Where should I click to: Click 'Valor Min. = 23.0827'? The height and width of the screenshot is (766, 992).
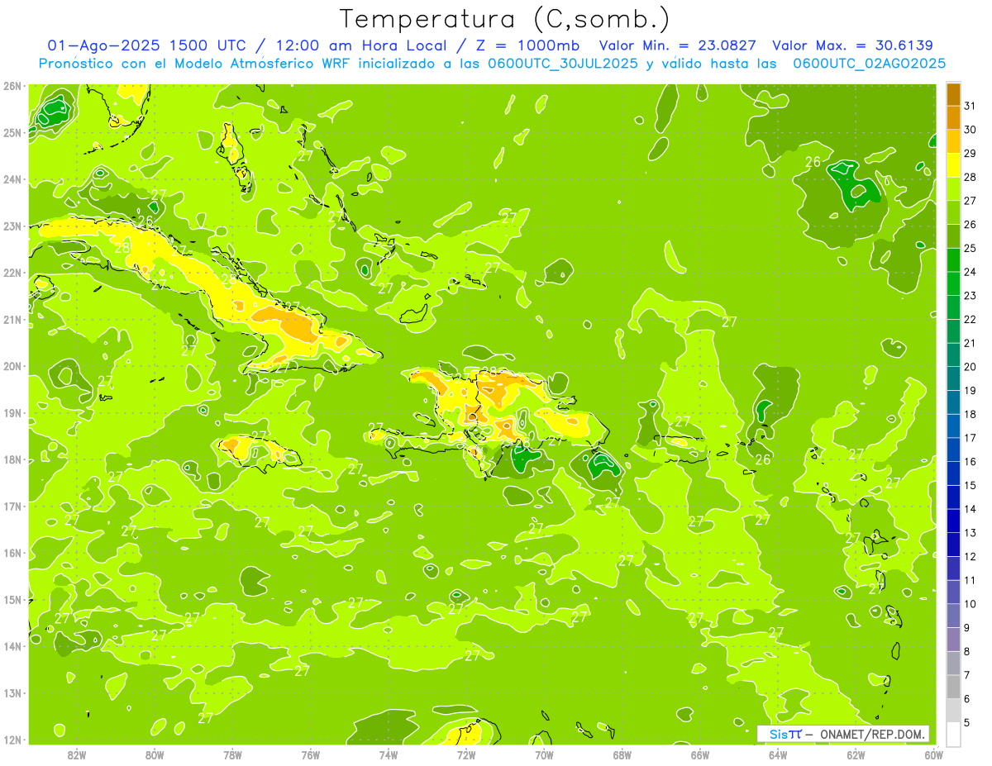tap(678, 45)
